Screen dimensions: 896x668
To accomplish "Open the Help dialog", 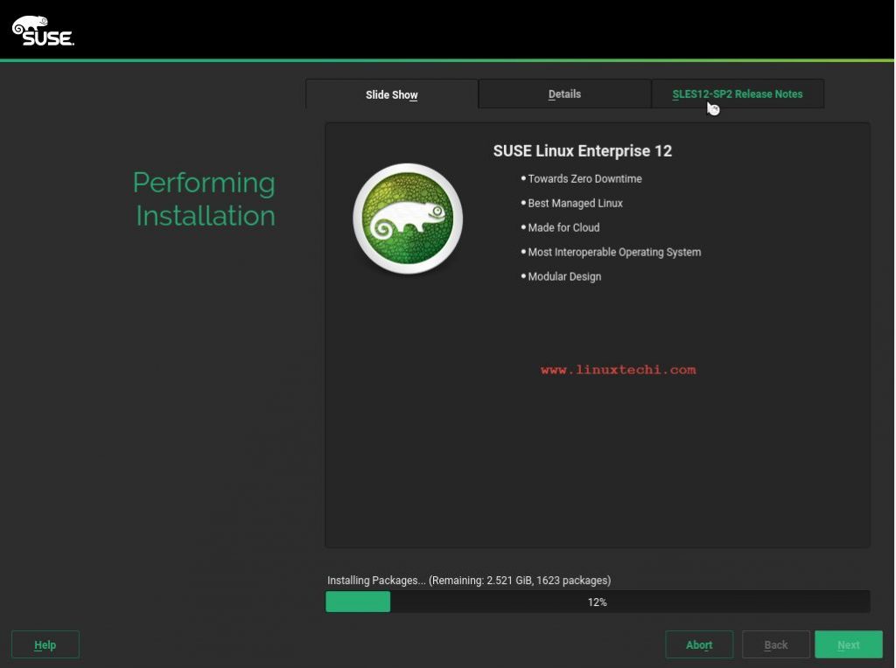I will (45, 644).
